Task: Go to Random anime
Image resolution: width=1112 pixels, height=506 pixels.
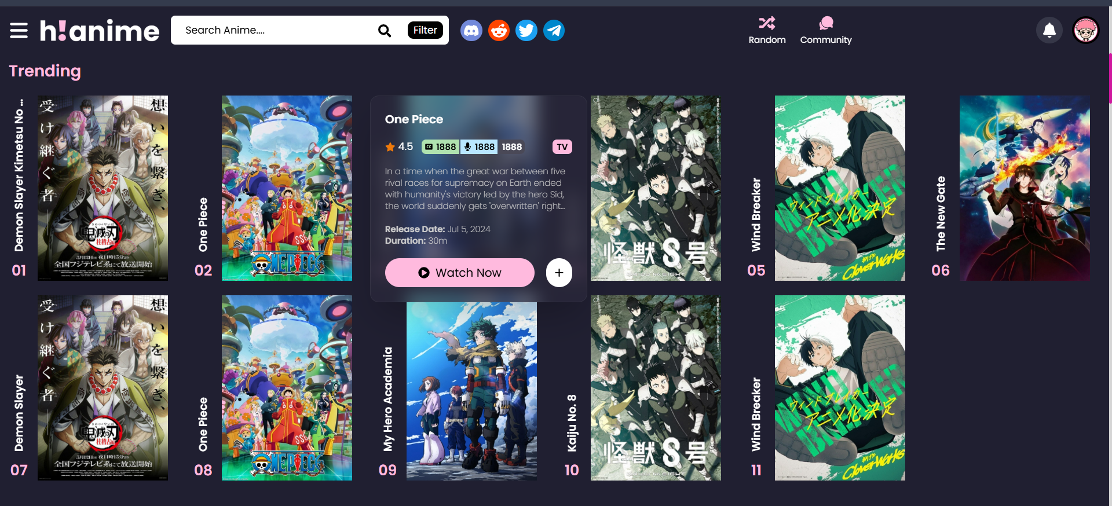Action: point(767,31)
